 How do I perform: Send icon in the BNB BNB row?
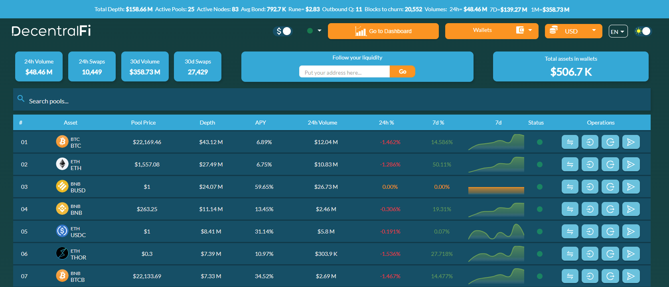pyautogui.click(x=631, y=209)
